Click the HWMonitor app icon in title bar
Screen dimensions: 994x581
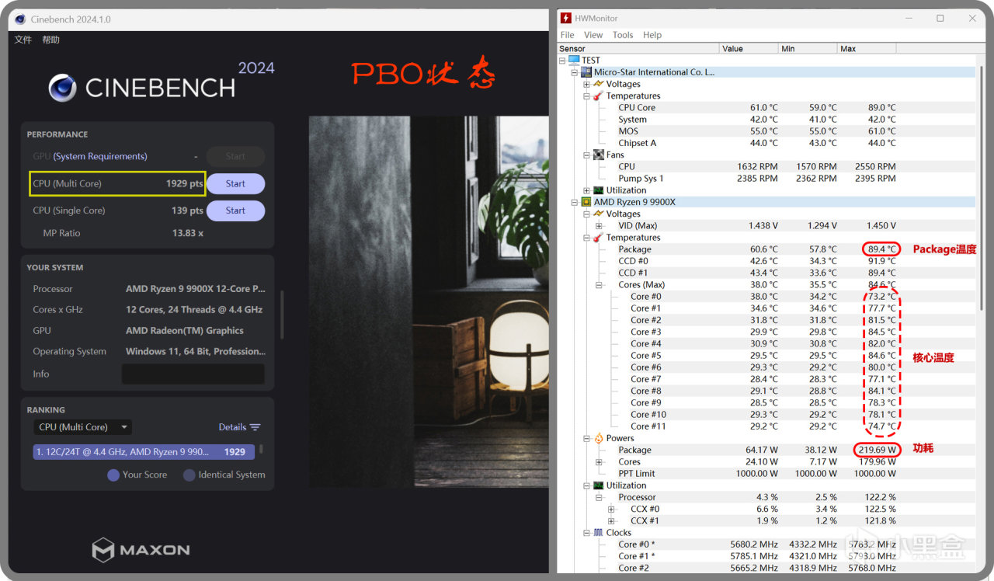point(566,18)
